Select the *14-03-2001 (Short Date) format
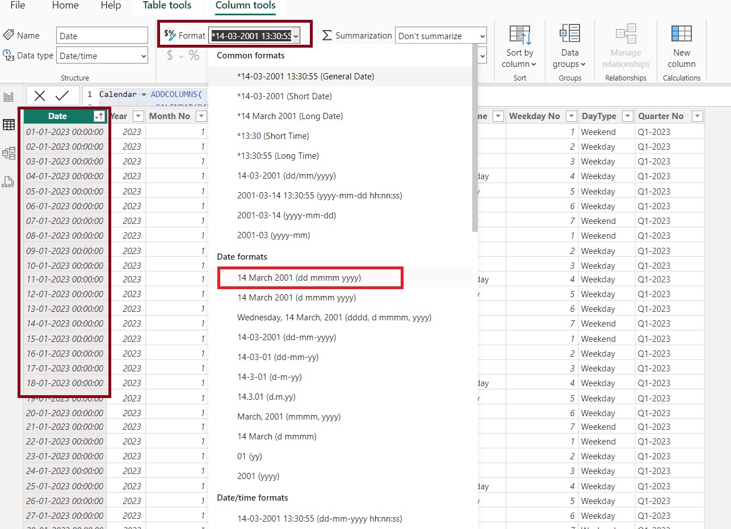Screen dimensions: 731x529 [x=284, y=96]
